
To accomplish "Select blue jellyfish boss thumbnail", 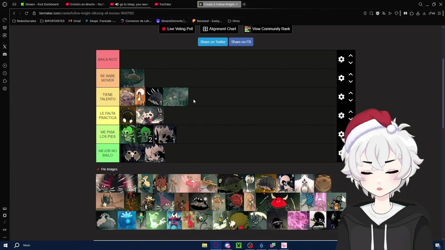I will point(127,220).
